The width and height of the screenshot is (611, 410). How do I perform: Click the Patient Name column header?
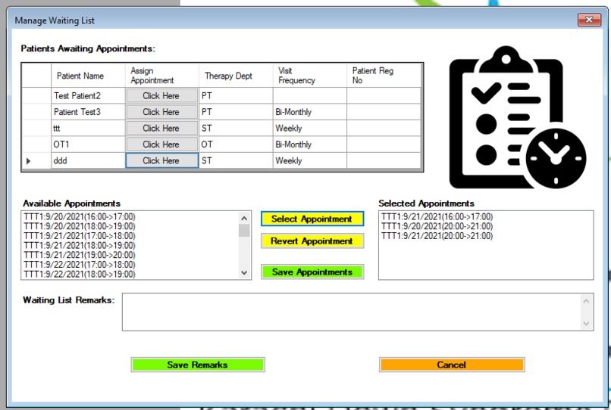pyautogui.click(x=88, y=76)
